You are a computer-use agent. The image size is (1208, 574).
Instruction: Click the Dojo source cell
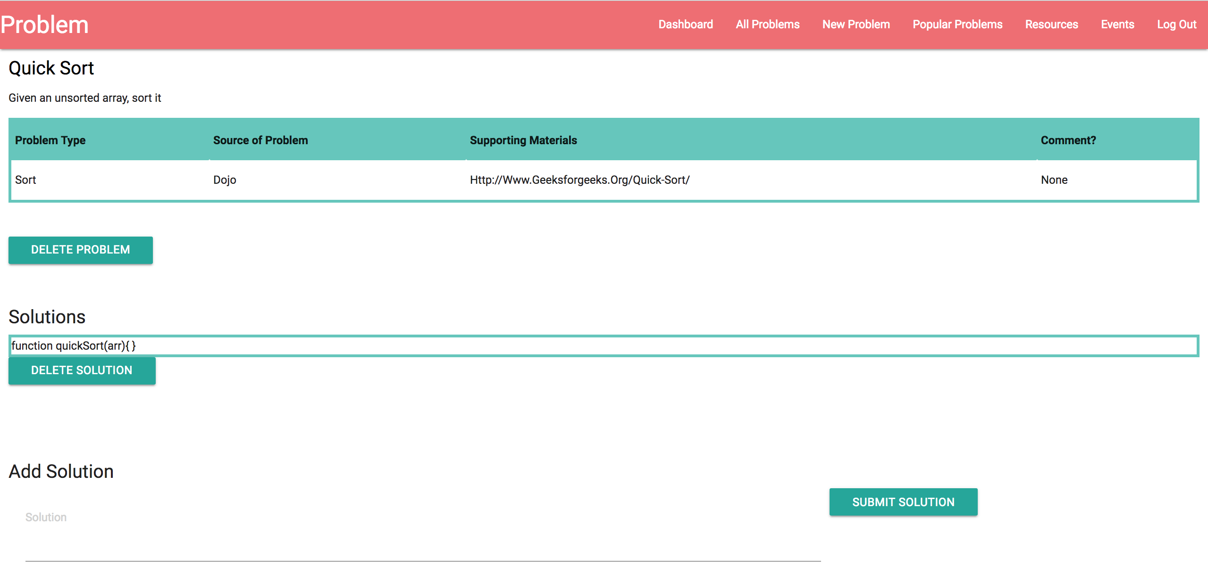pos(225,180)
